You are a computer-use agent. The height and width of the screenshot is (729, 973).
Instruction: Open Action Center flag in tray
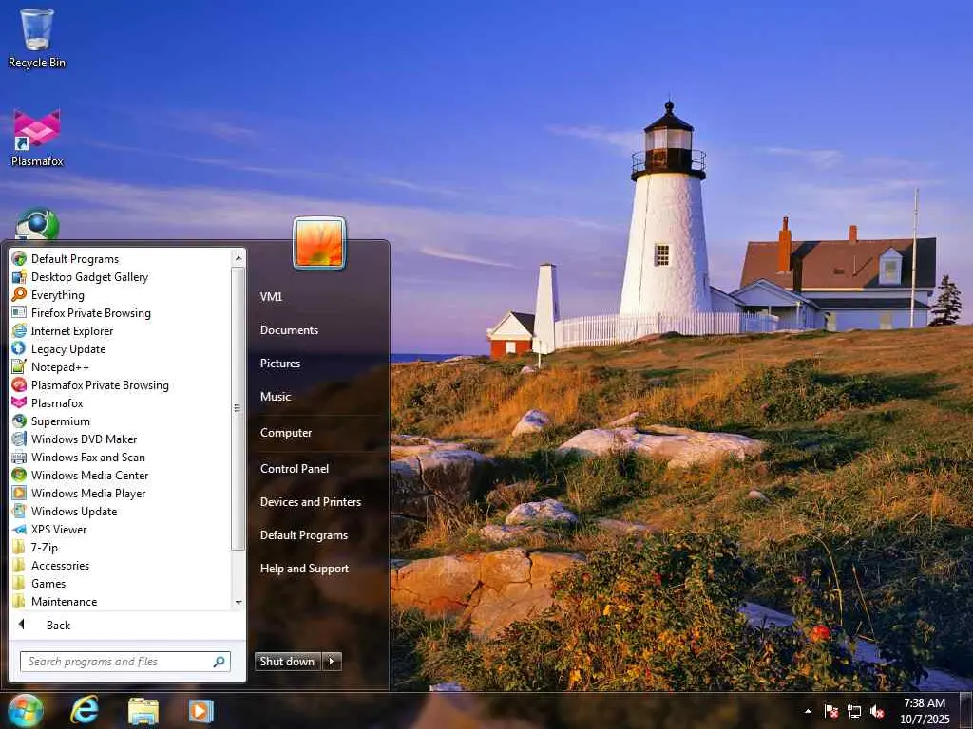click(830, 711)
